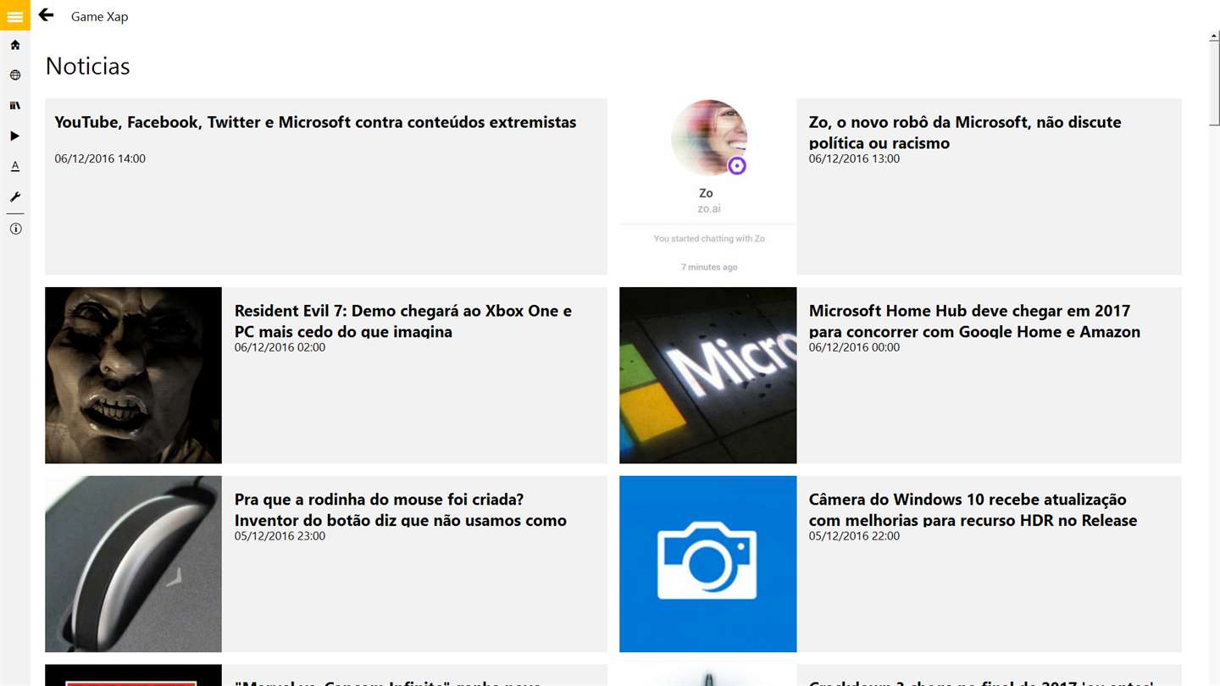Open the wrench tools icon
This screenshot has height=686, width=1220.
(15, 196)
